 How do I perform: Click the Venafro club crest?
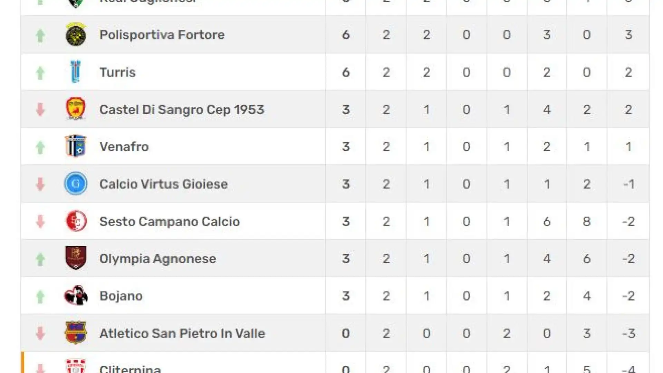click(76, 146)
